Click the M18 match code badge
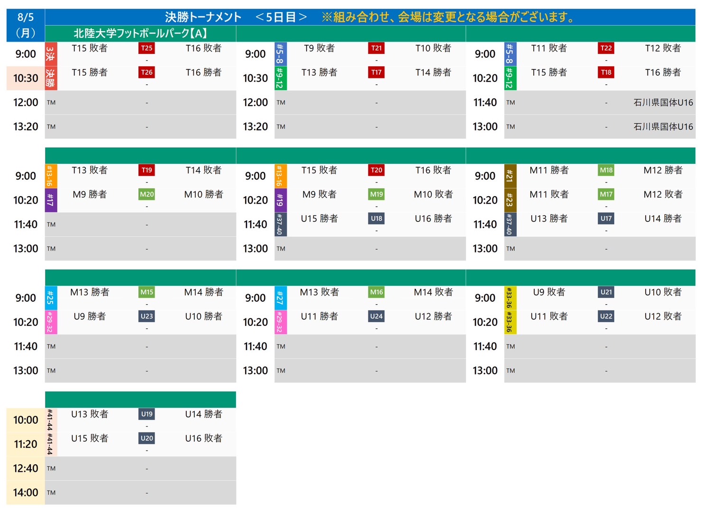The width and height of the screenshot is (702, 524). pyautogui.click(x=606, y=170)
